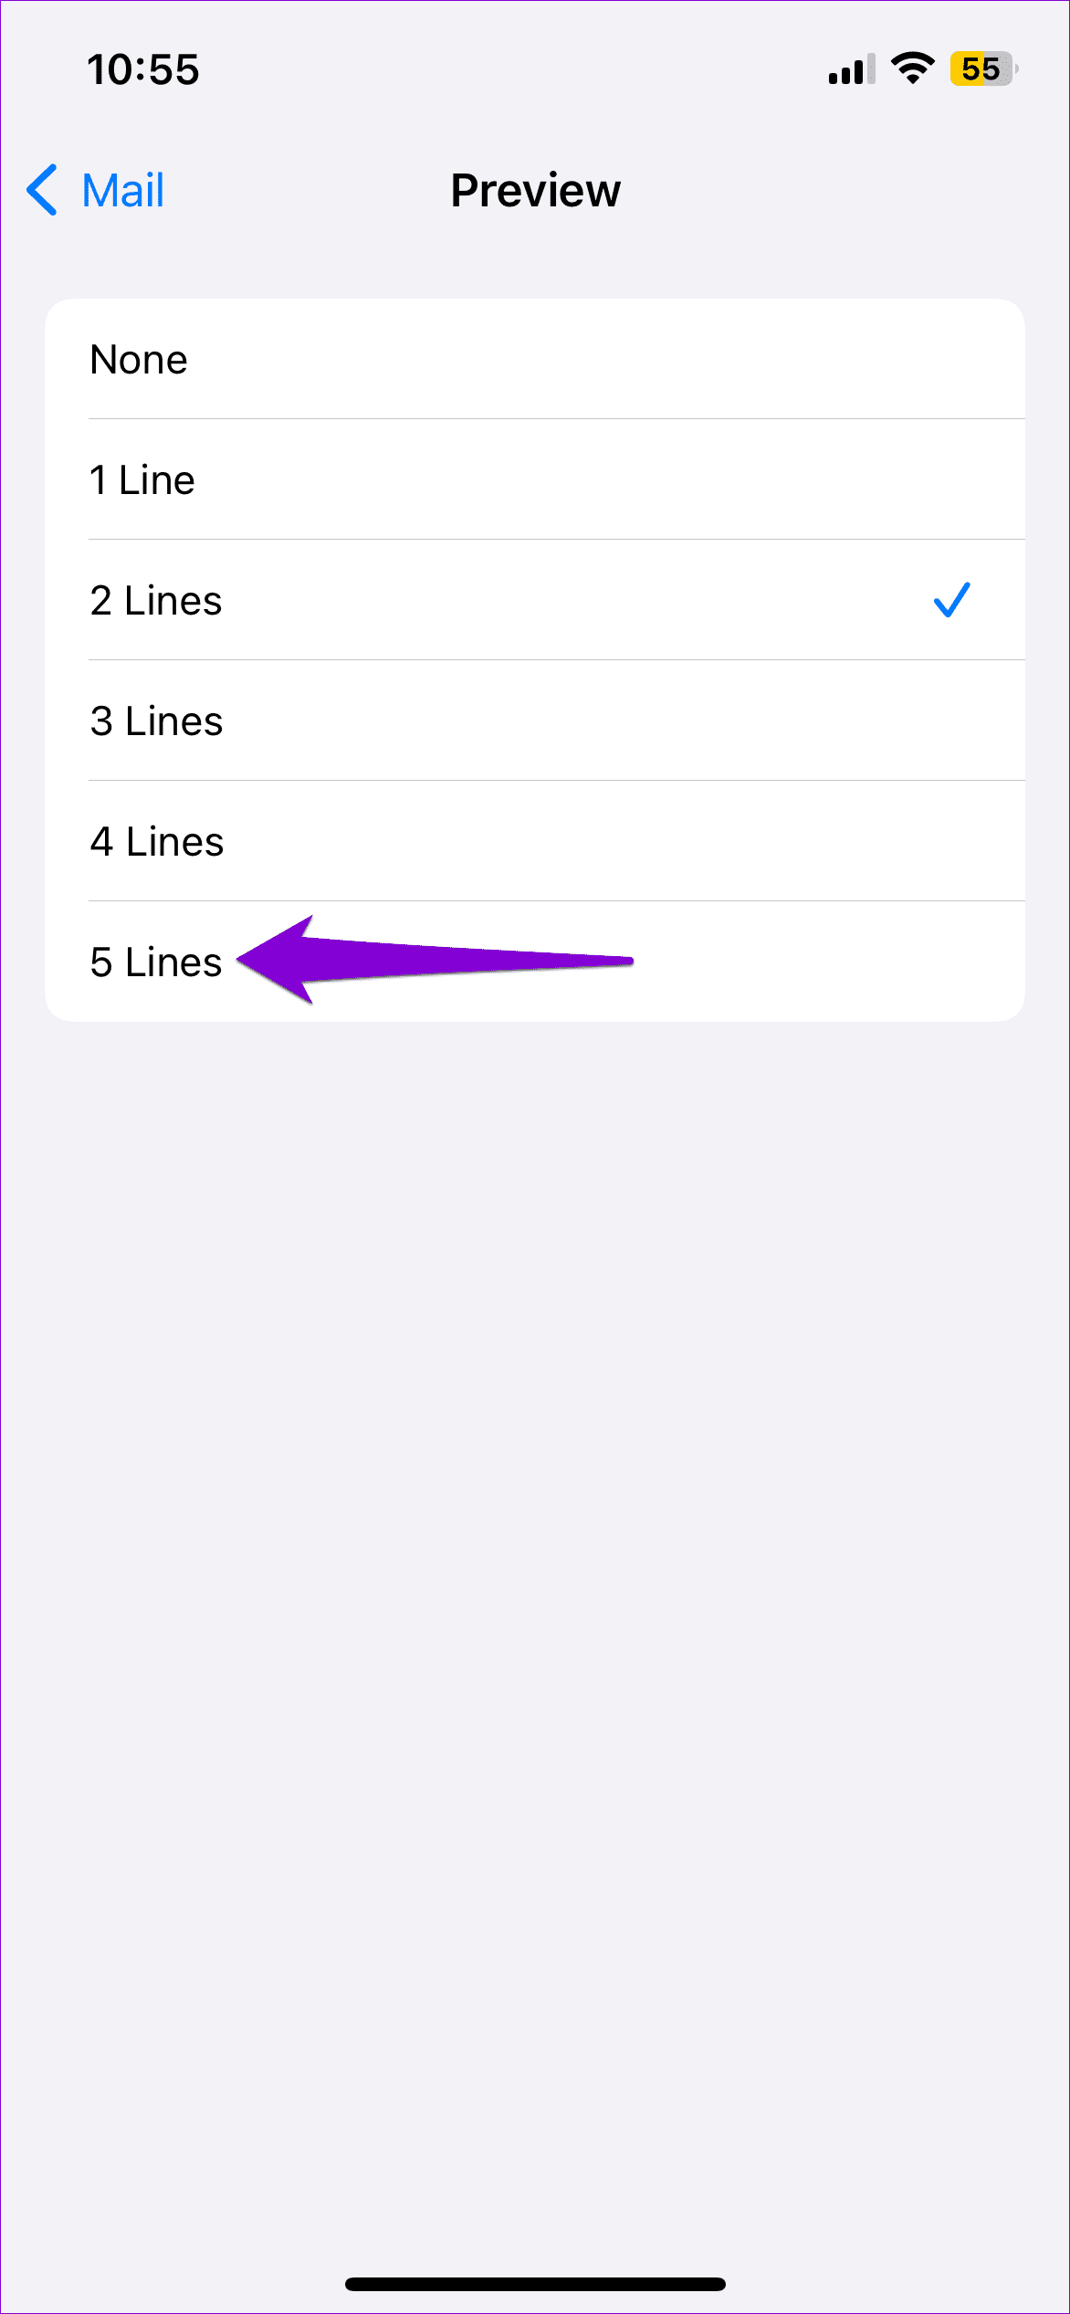Viewport: 1070px width, 2314px height.
Task: Tap the yellow battery indicator
Action: coord(982,68)
